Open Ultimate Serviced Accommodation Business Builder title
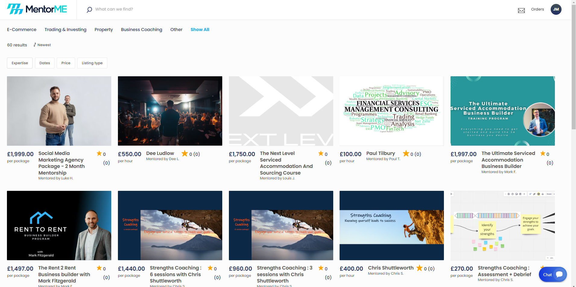Image resolution: width=576 pixels, height=287 pixels. pos(508,160)
